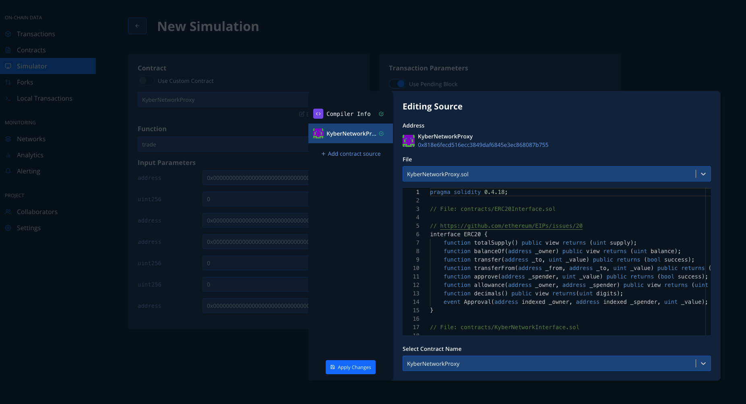
Task: Click the green check next to Compiler Info
Action: point(381,114)
